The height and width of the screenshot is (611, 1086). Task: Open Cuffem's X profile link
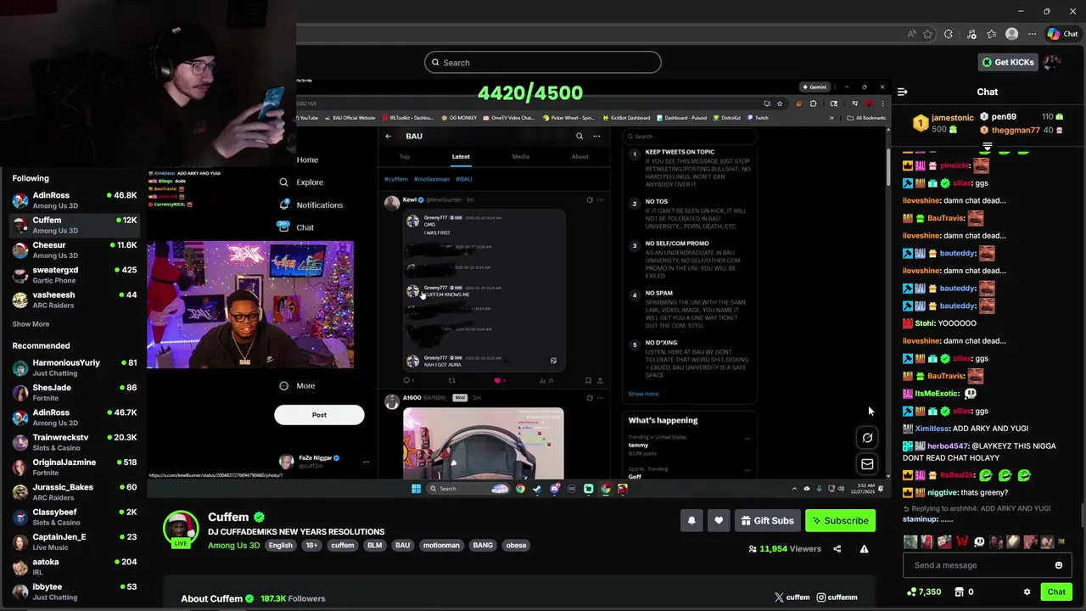click(792, 597)
